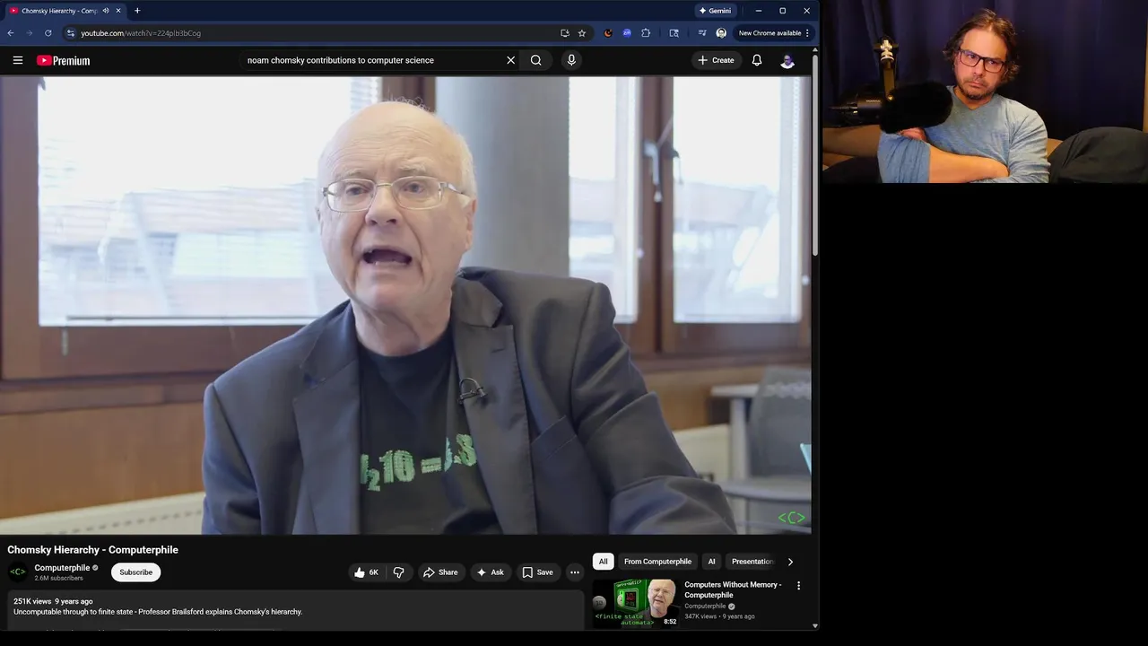
Task: Go forward with Chrome's forward arrow
Action: tap(30, 33)
